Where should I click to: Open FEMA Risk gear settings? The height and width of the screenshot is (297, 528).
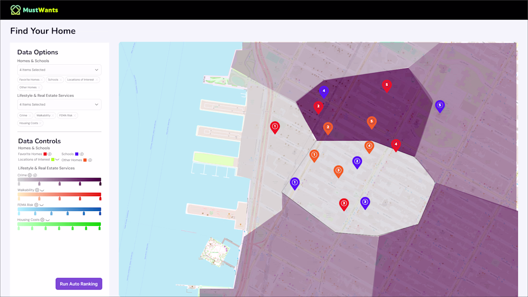tap(36, 205)
